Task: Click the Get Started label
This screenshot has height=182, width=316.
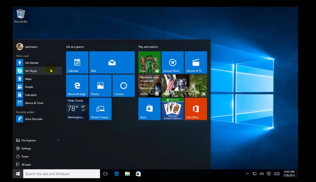Action: pos(32,63)
